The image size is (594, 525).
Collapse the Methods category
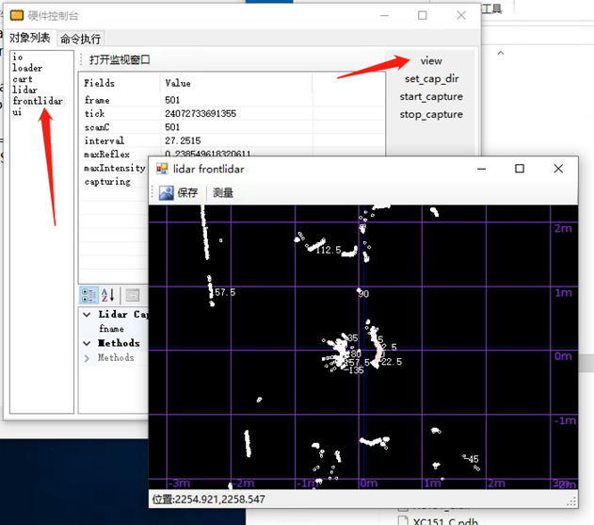(x=88, y=343)
